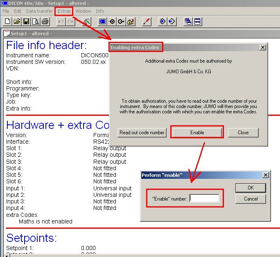The image size is (280, 257).
Task: Click the Undo arrow icon
Action: tap(61, 22)
